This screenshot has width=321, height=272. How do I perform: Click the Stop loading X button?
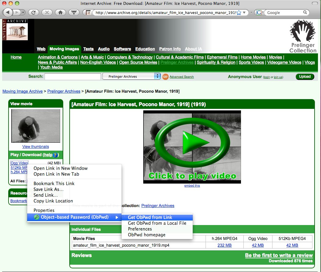click(x=47, y=13)
